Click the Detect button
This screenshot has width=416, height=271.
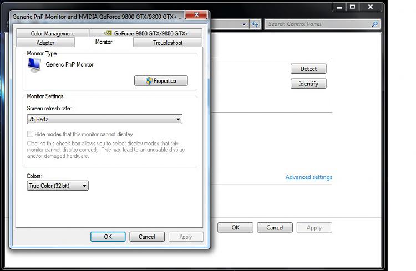[308, 69]
